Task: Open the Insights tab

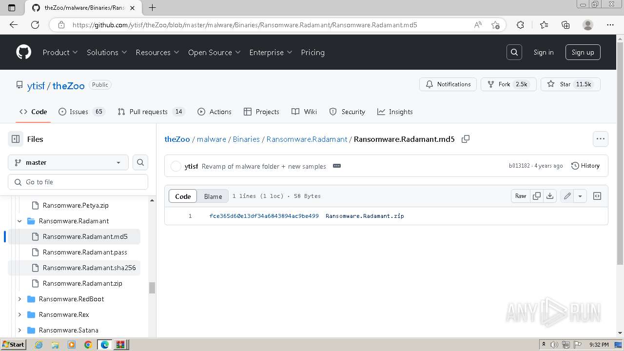Action: 395,112
